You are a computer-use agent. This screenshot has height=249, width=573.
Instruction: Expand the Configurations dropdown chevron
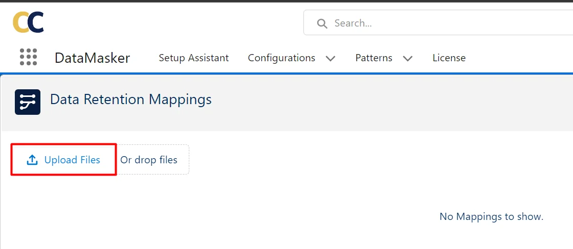coord(330,58)
